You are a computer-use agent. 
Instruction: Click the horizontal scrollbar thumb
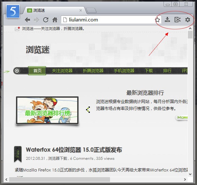pos(60,179)
